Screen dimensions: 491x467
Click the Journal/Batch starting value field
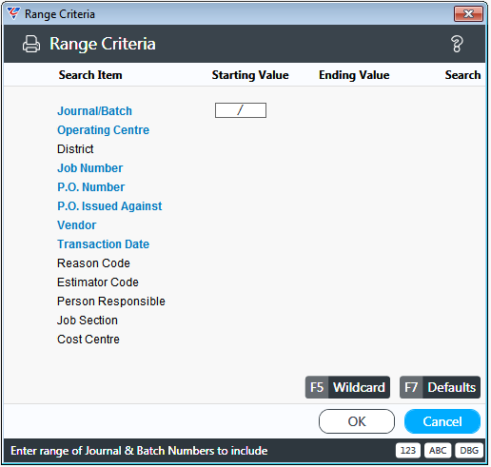[241, 110]
